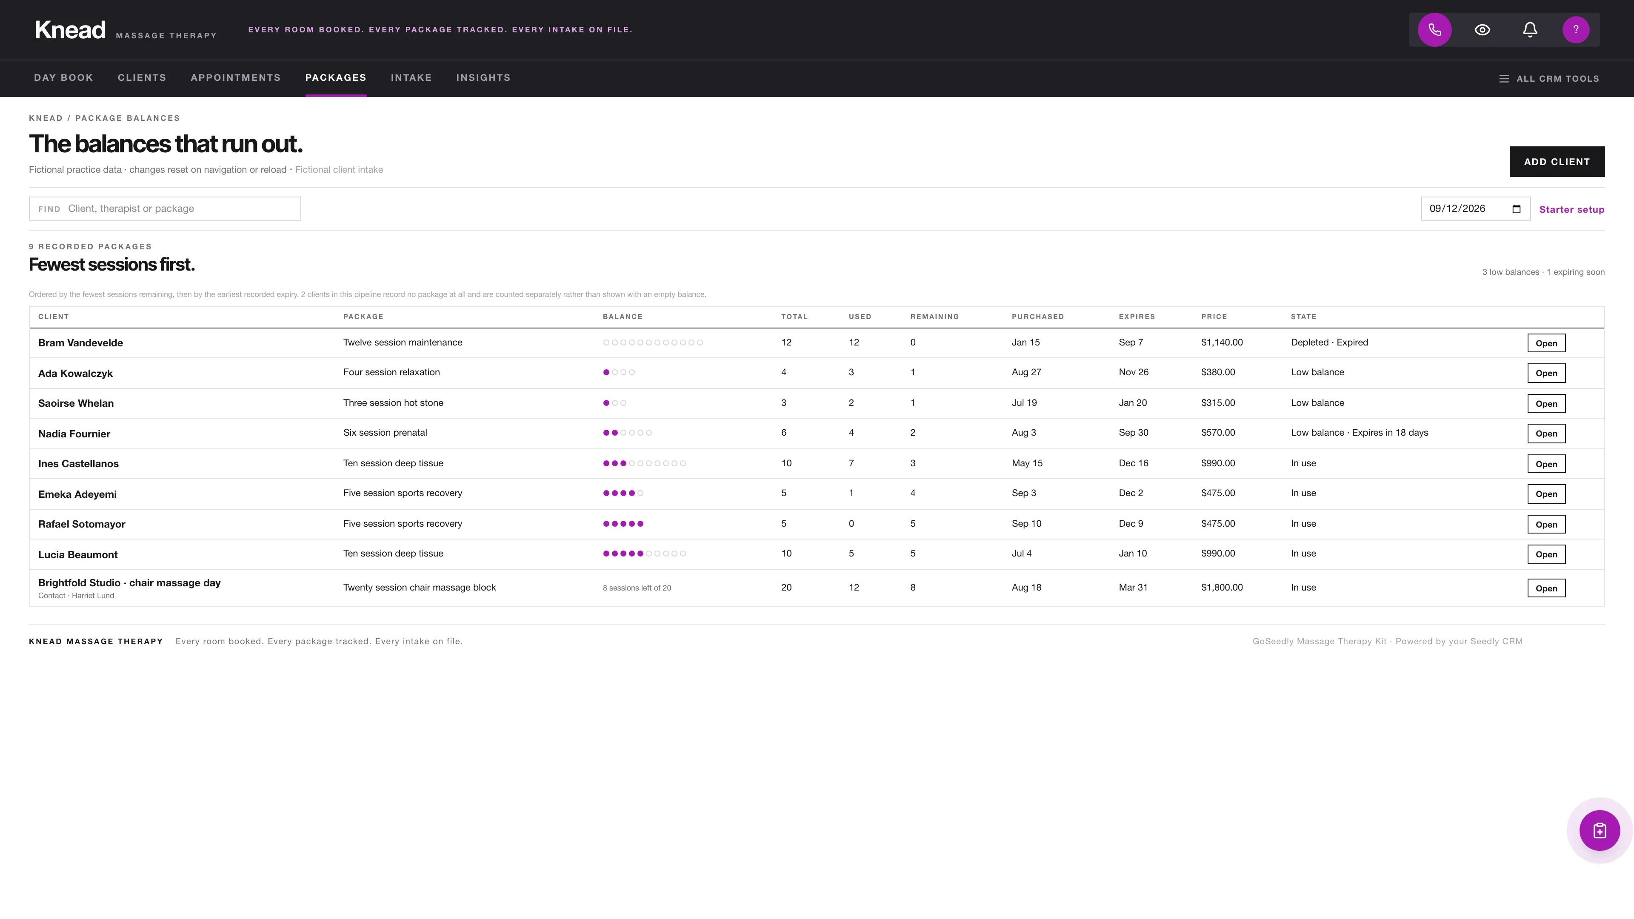Click the Knead logo

(x=70, y=30)
